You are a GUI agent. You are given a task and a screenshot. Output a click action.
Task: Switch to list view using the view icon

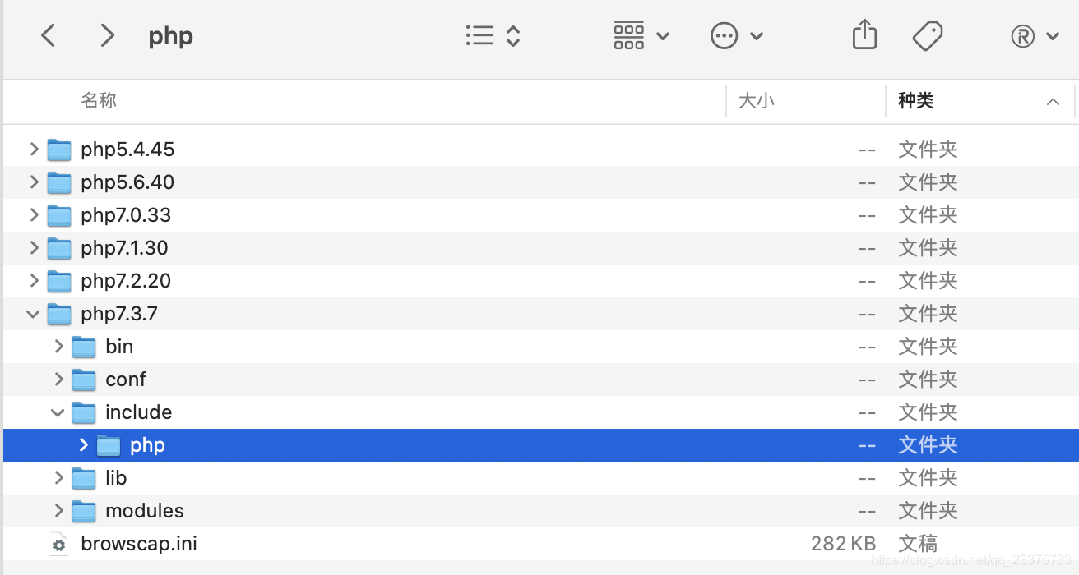coord(480,35)
